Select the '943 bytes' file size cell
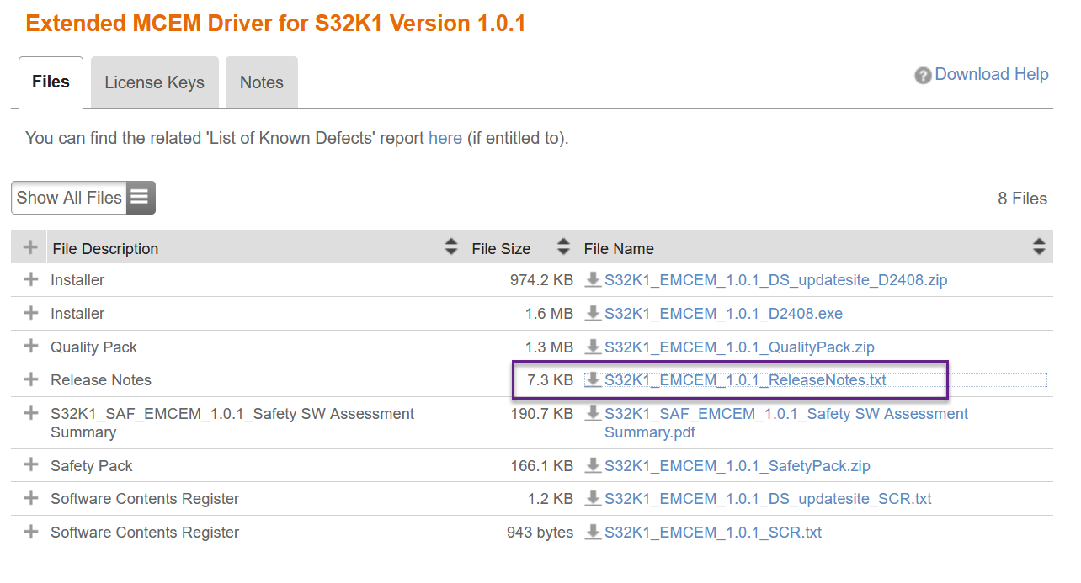The image size is (1081, 583). (540, 533)
